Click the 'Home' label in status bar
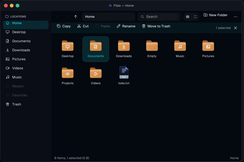The height and width of the screenshot is (162, 244). (x=234, y=158)
